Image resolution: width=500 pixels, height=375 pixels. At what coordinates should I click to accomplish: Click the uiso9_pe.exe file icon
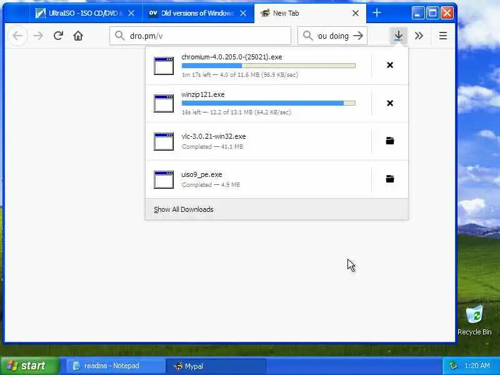[164, 179]
